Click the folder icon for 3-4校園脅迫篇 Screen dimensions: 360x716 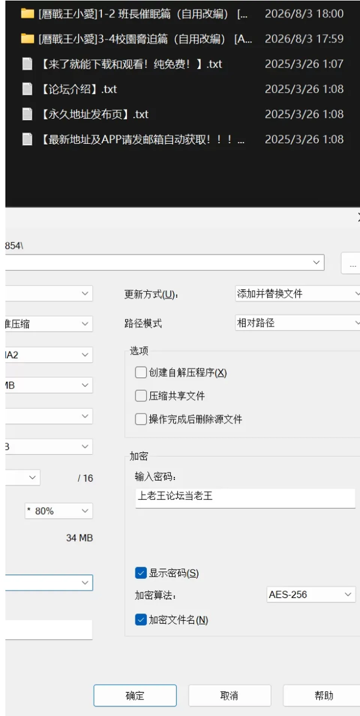[27, 39]
